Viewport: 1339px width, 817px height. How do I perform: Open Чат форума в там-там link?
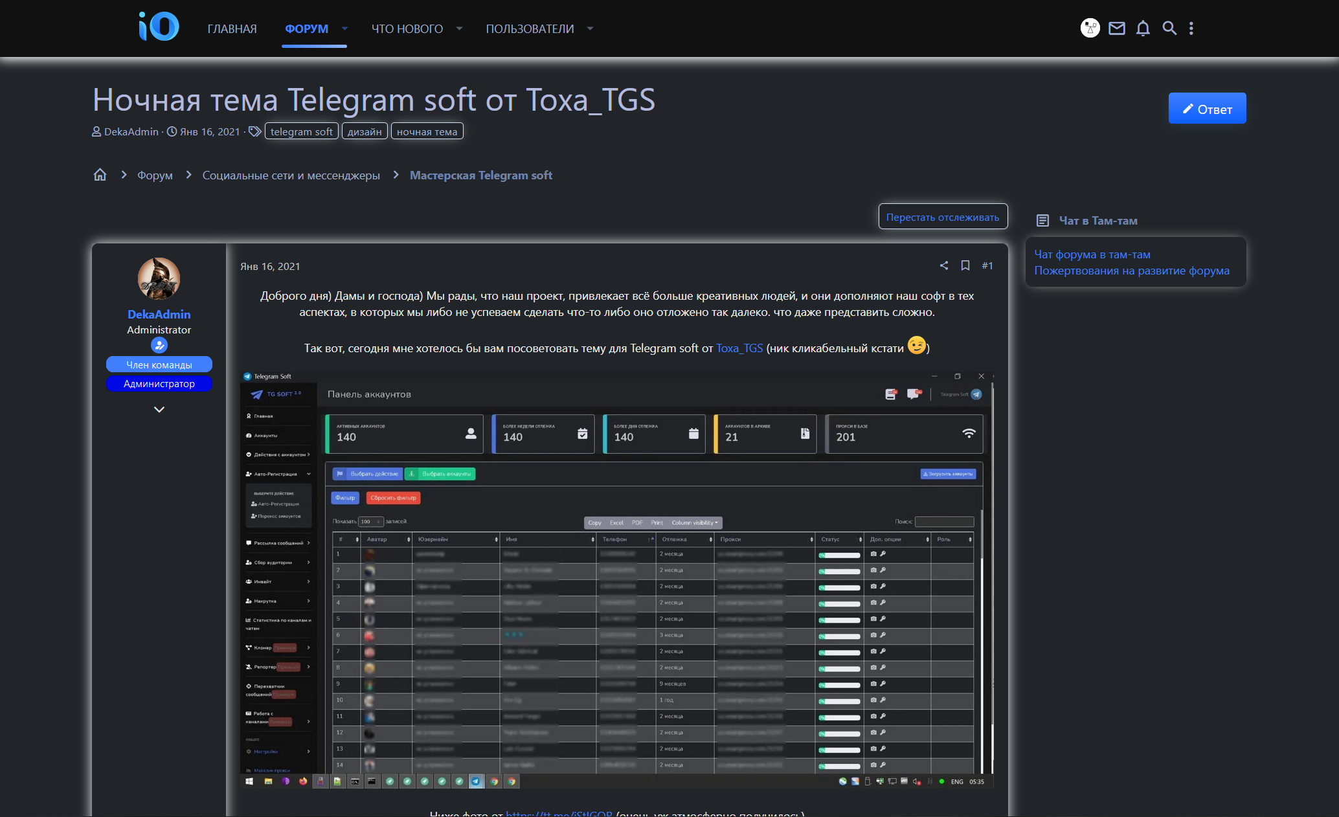click(1092, 254)
